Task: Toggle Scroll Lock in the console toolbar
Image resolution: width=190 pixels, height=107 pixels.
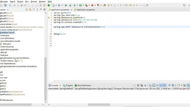Action: click(x=154, y=85)
